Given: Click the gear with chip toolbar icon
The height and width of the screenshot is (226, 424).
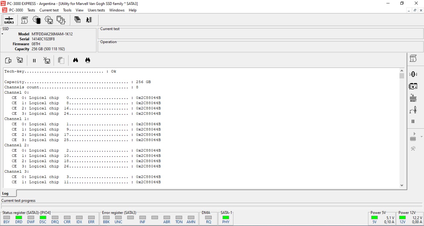Looking at the screenshot, I should pyautogui.click(x=36, y=20).
